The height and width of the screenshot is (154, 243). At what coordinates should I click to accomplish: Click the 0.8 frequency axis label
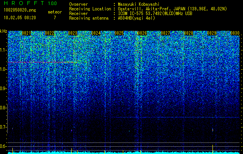[x=3, y=108]
